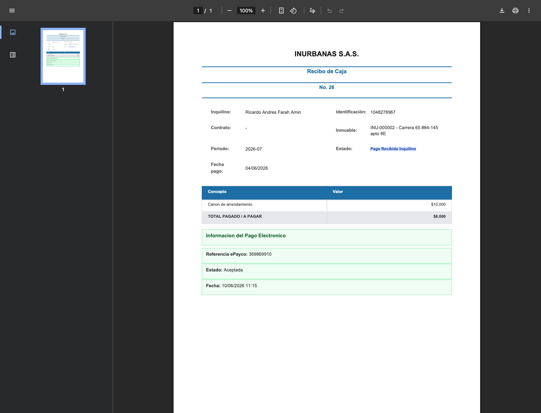Click the 100% zoom level field
This screenshot has height=413, width=541.
pyautogui.click(x=246, y=11)
